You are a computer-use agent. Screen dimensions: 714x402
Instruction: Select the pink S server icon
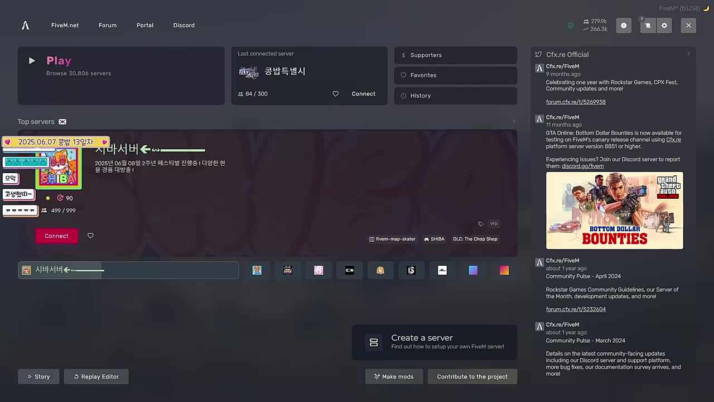[x=319, y=270]
